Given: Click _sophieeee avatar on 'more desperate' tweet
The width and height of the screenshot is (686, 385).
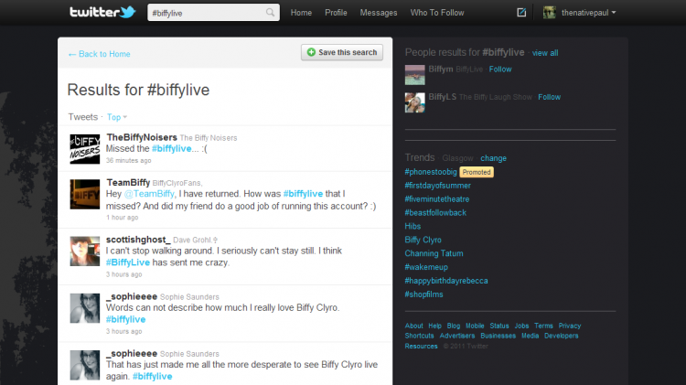Looking at the screenshot, I should tap(85, 365).
